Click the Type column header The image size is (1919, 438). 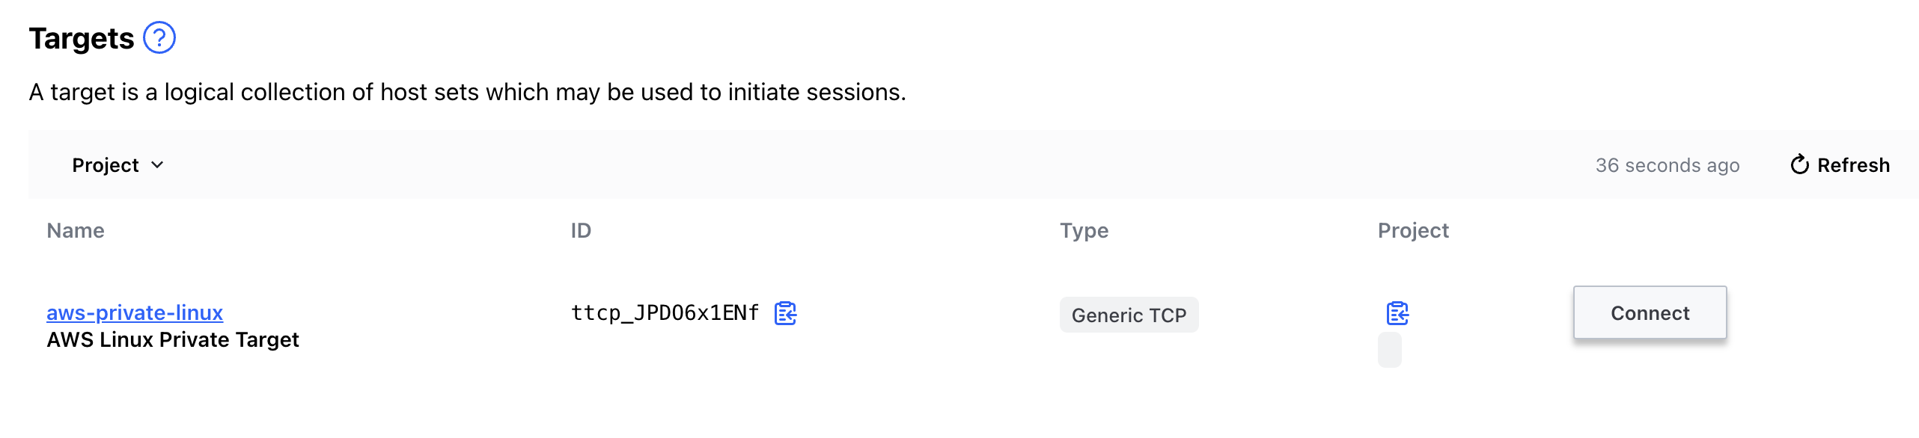tap(1084, 230)
